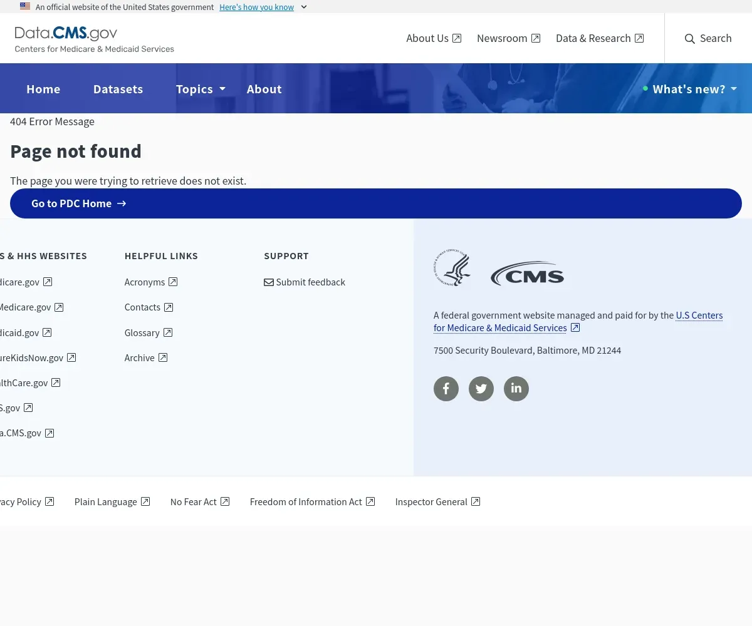
Task: Click external-link icon beside Glossary
Action: tap(168, 332)
